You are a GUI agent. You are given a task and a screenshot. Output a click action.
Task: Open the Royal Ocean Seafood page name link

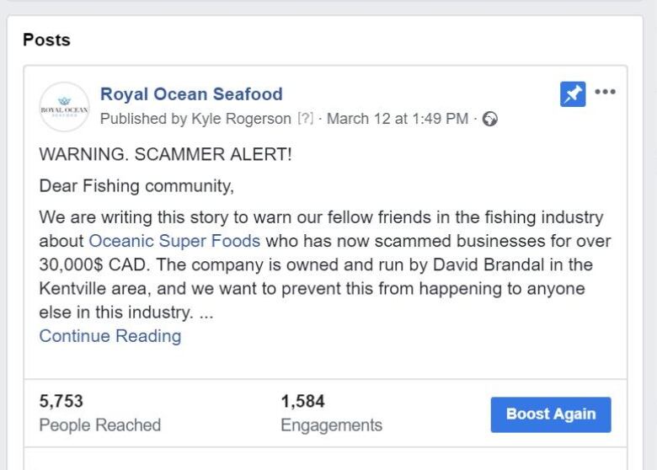(191, 93)
